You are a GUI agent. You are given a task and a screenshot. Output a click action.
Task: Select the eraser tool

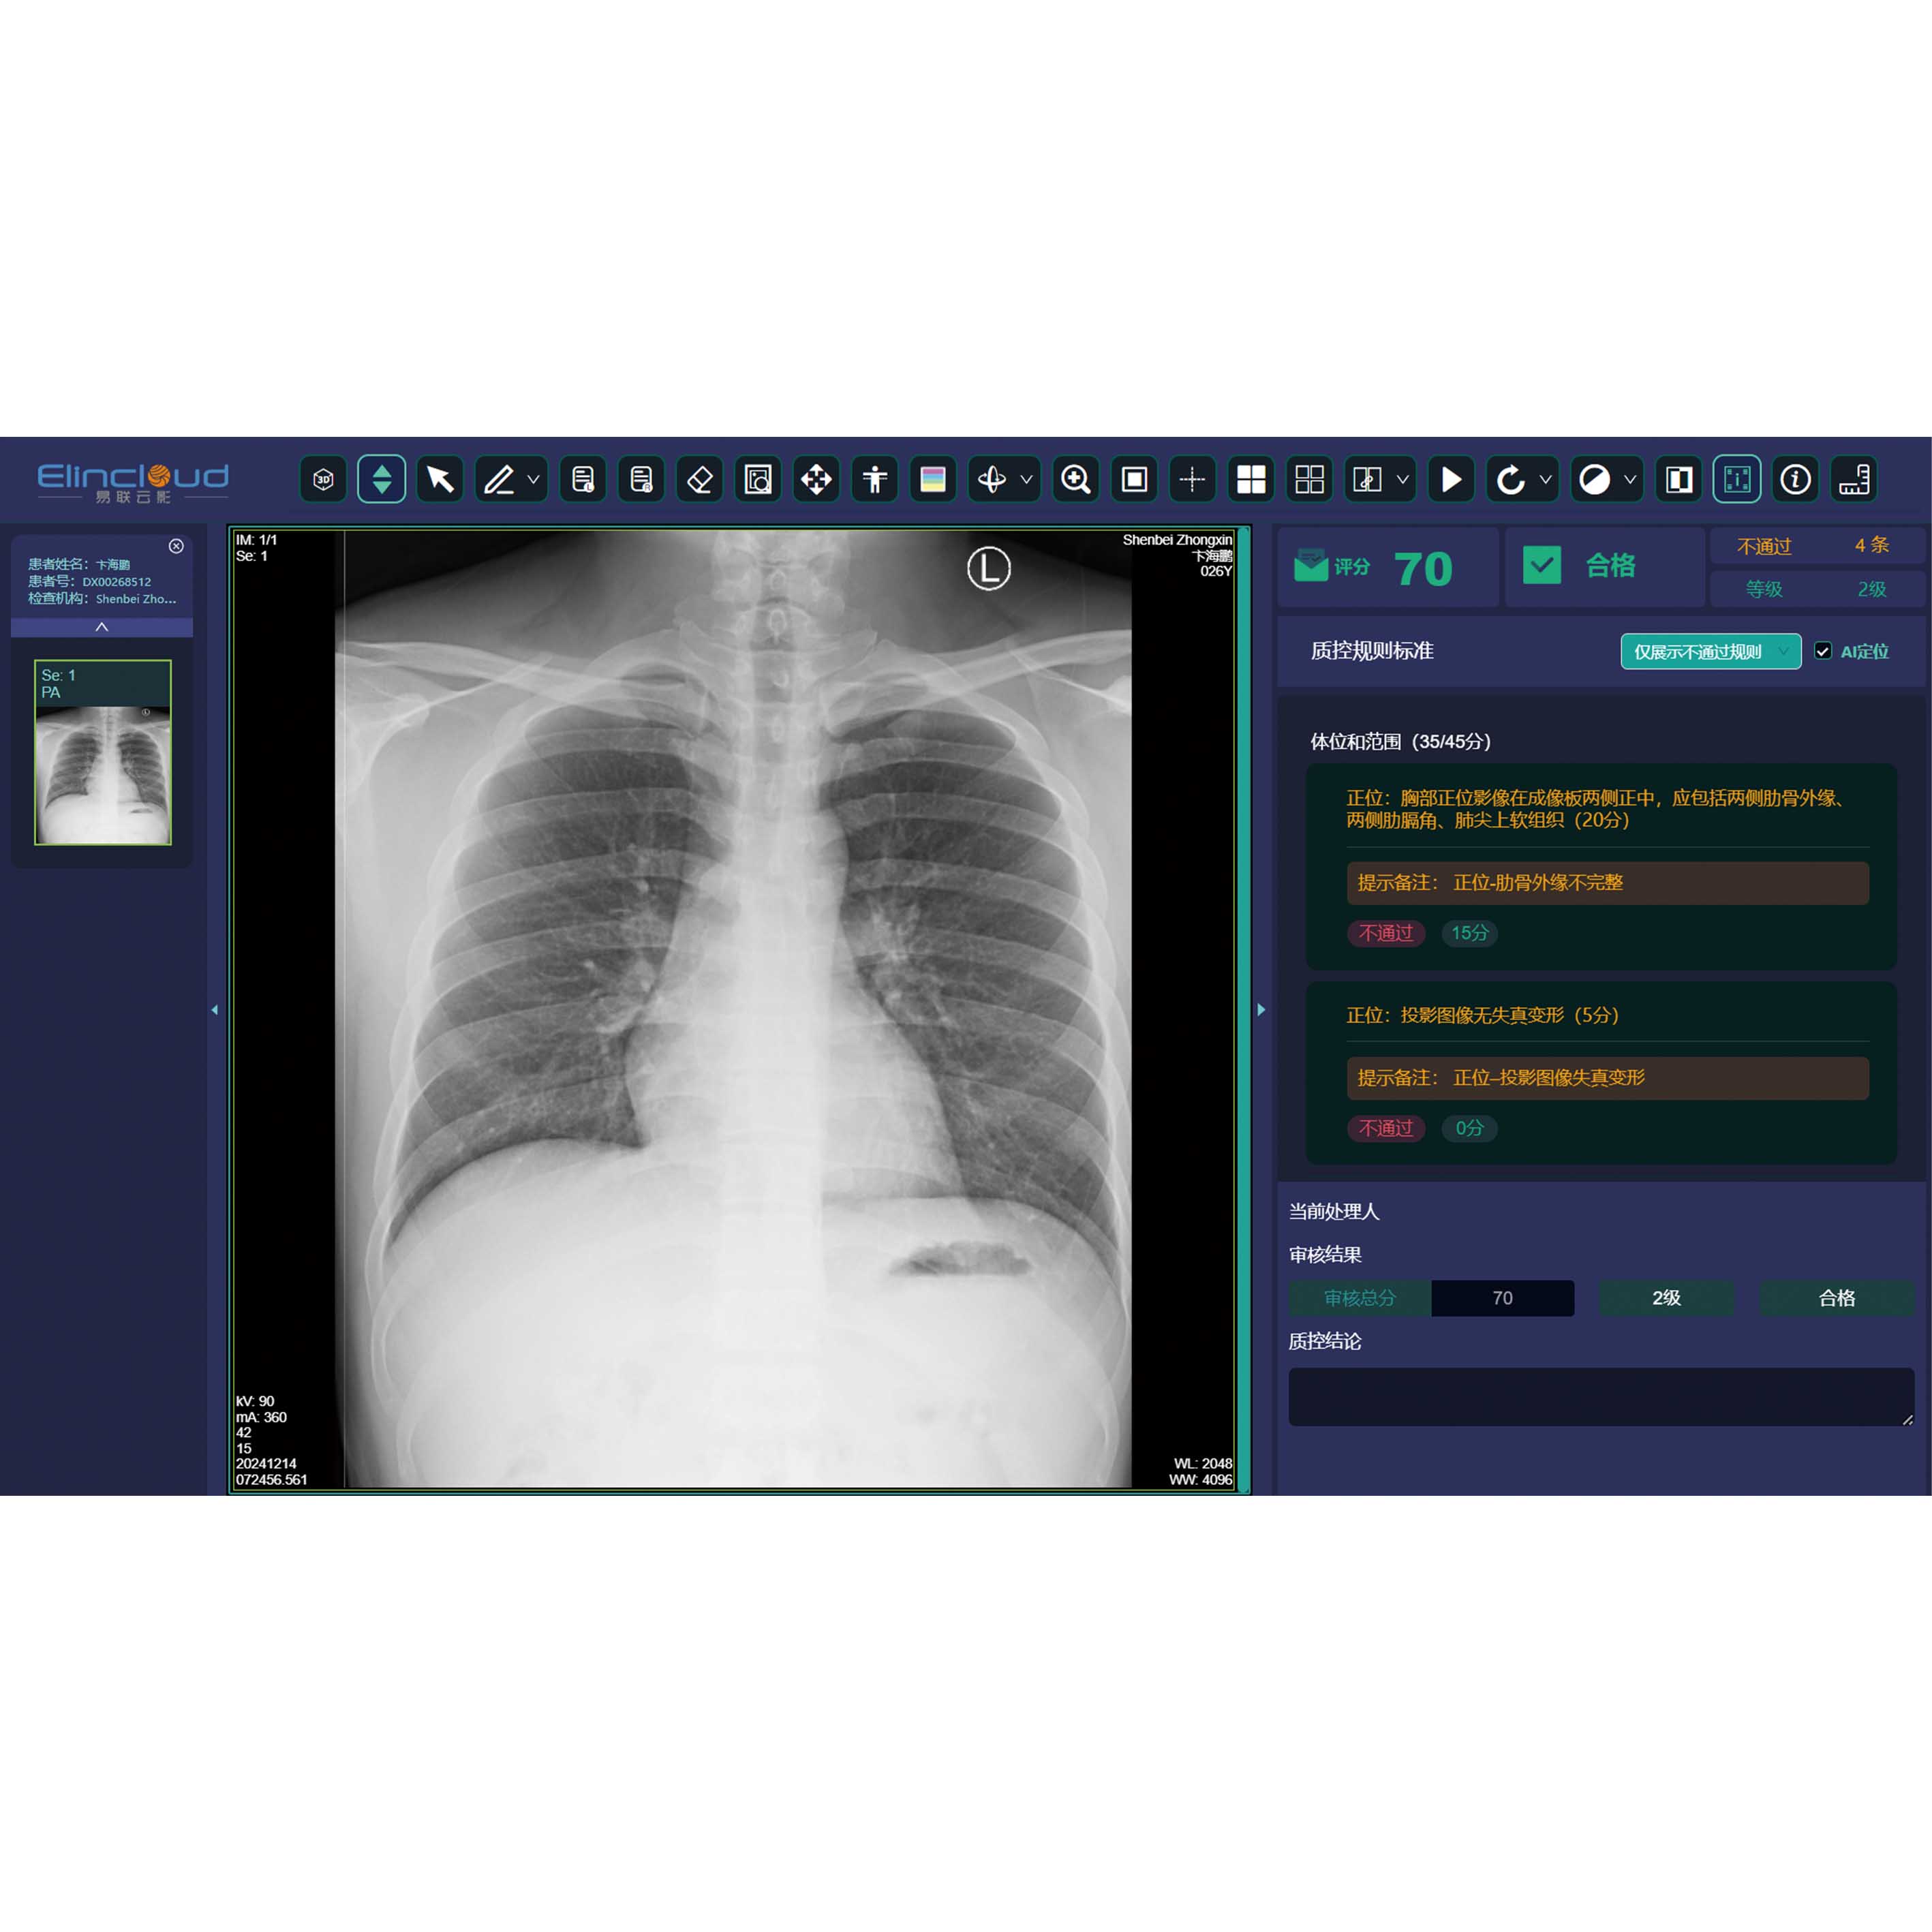coord(700,480)
